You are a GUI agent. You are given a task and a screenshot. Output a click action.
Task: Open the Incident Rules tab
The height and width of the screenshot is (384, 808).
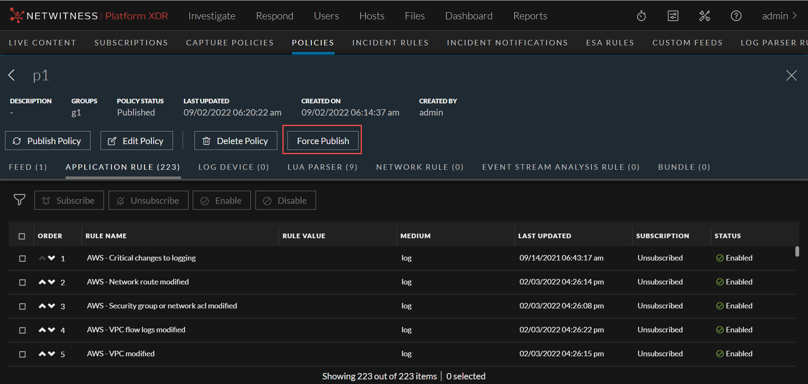point(390,43)
